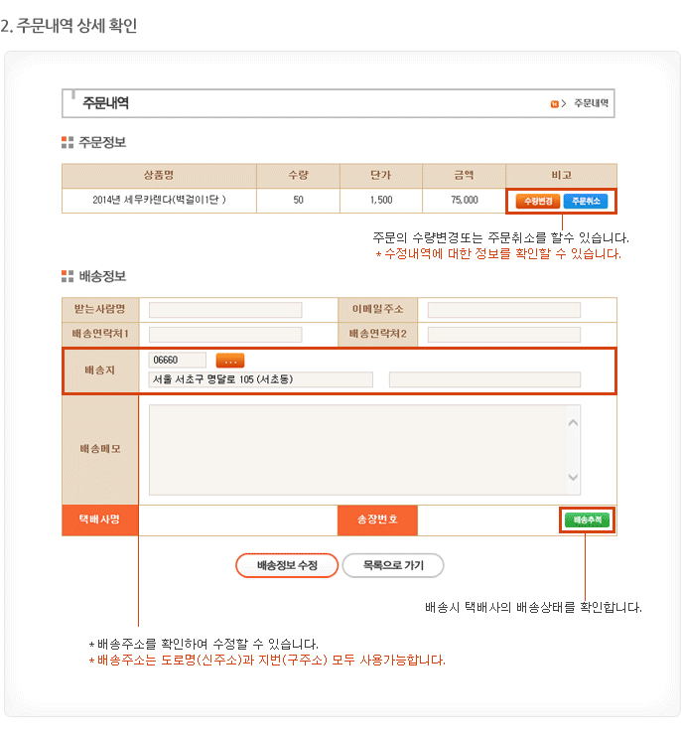This screenshot has width=681, height=738.
Task: Click the 이메일주소 email input field
Action: [x=503, y=310]
